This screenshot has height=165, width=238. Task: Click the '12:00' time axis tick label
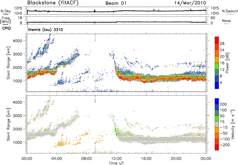(116, 159)
